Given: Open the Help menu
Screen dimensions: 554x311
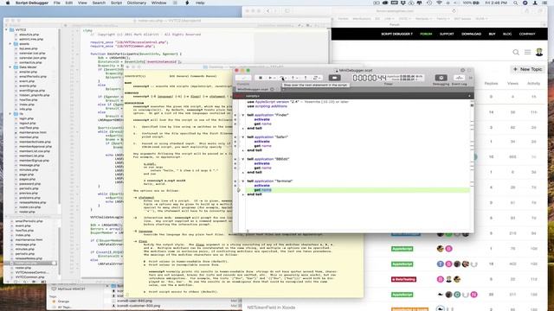Looking at the screenshot, I should pyautogui.click(x=200, y=3).
